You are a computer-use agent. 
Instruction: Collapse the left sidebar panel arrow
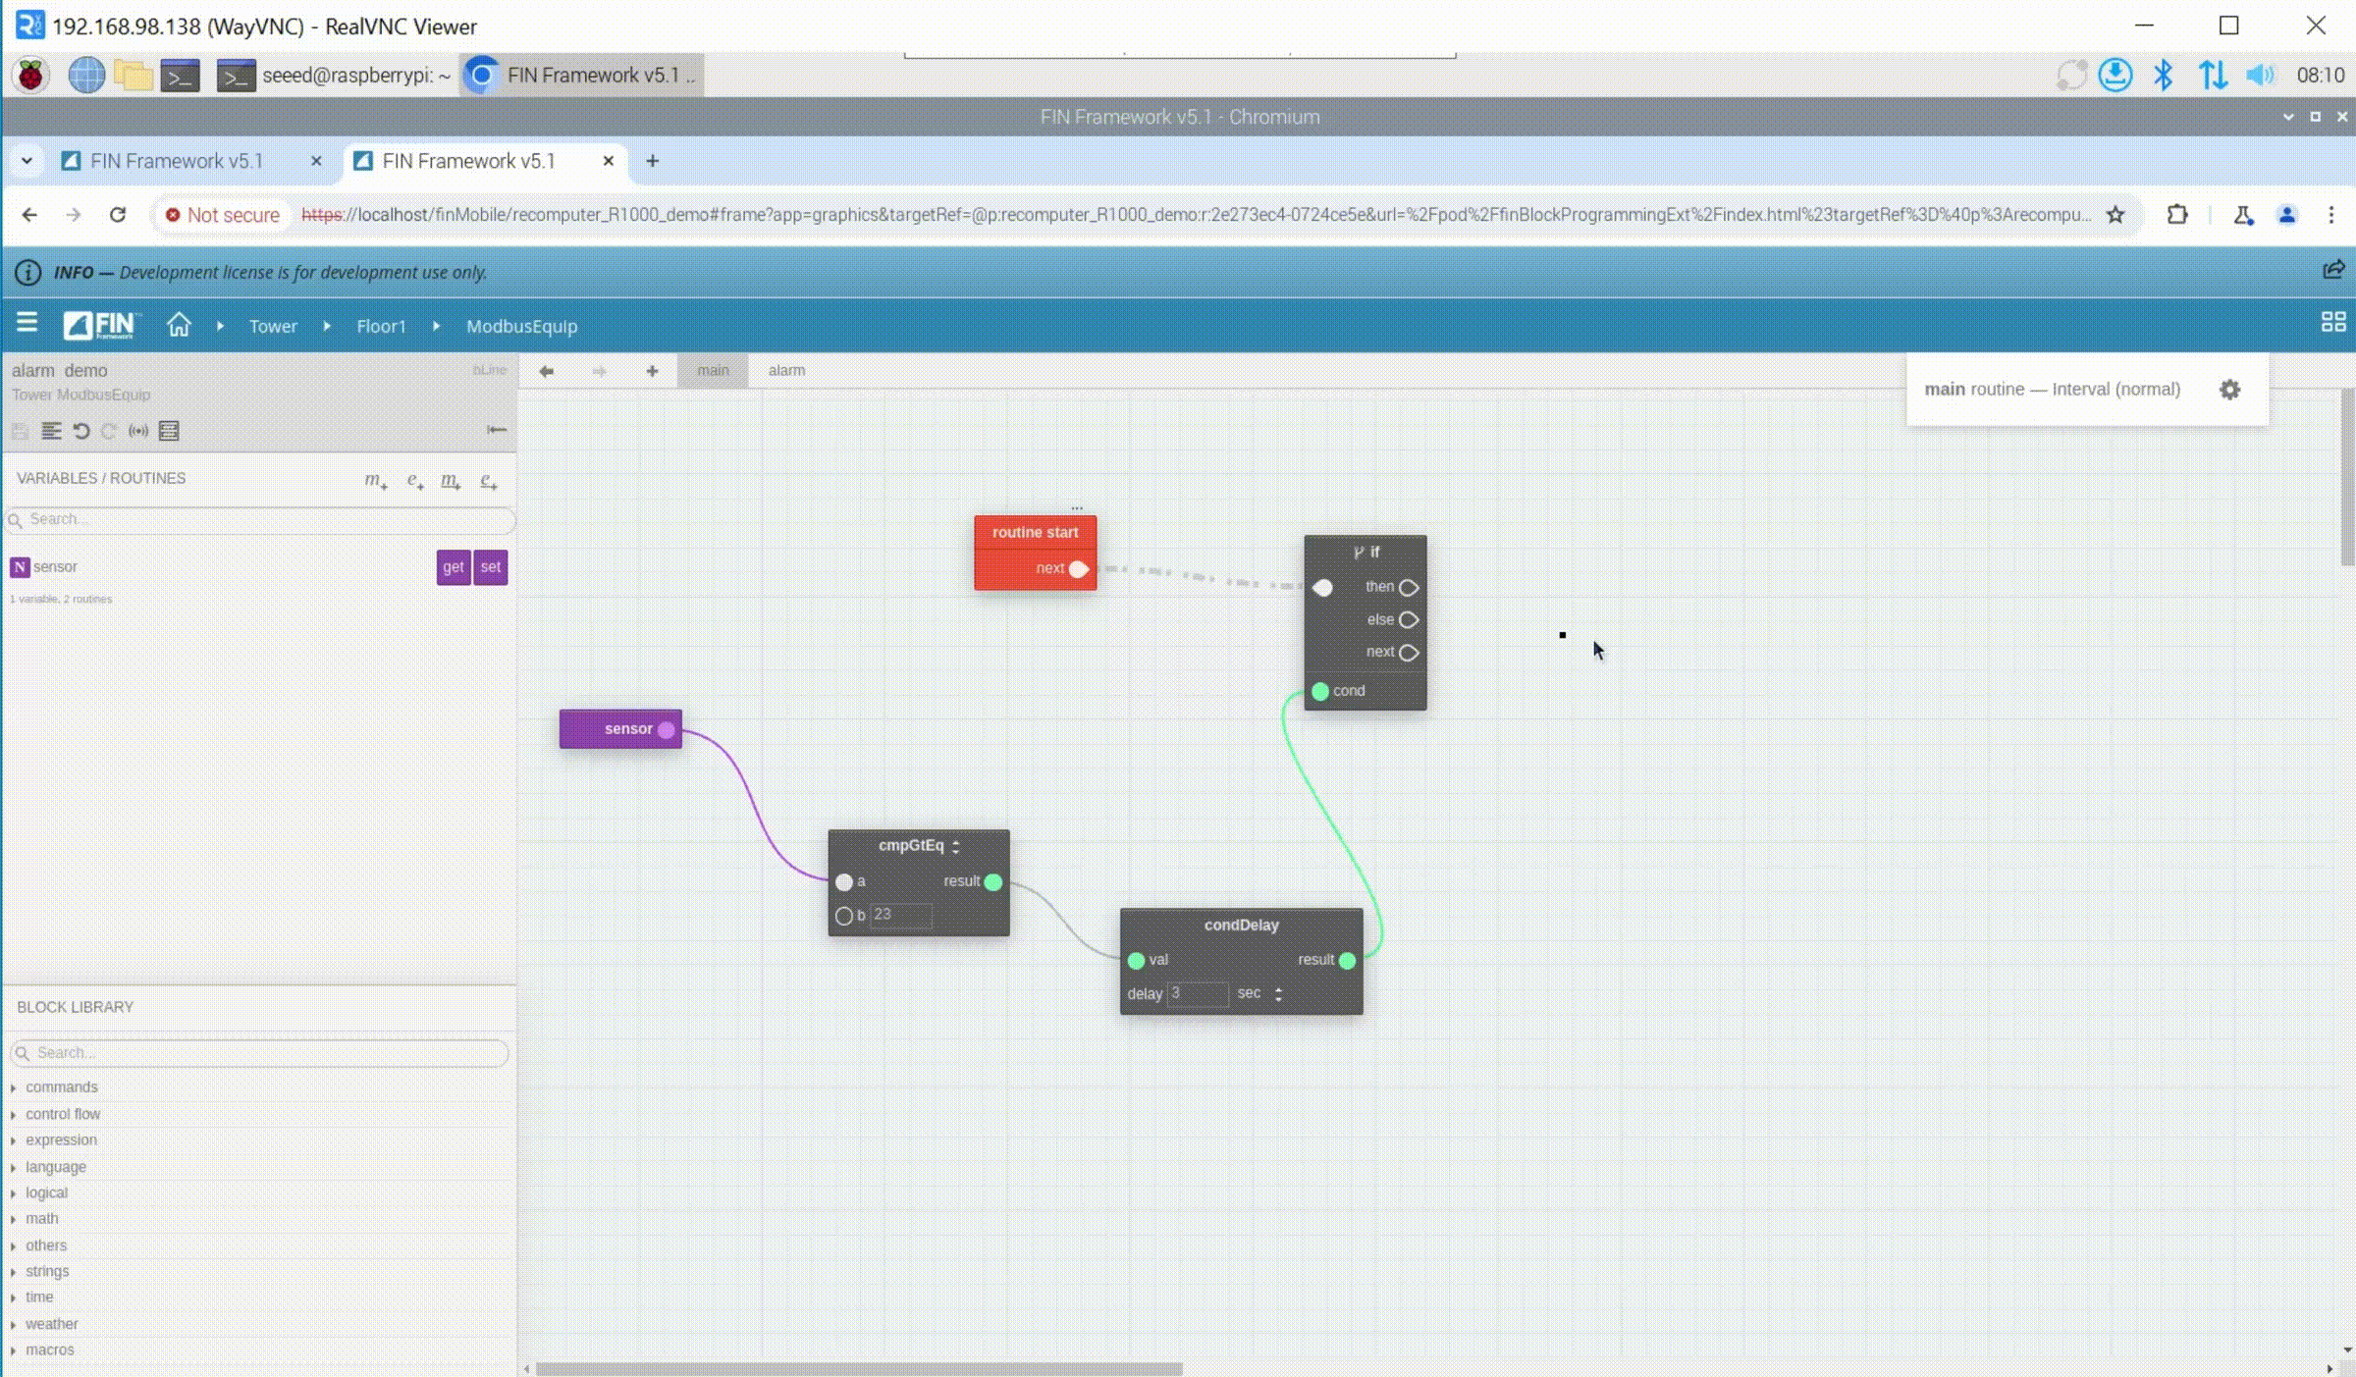[497, 430]
